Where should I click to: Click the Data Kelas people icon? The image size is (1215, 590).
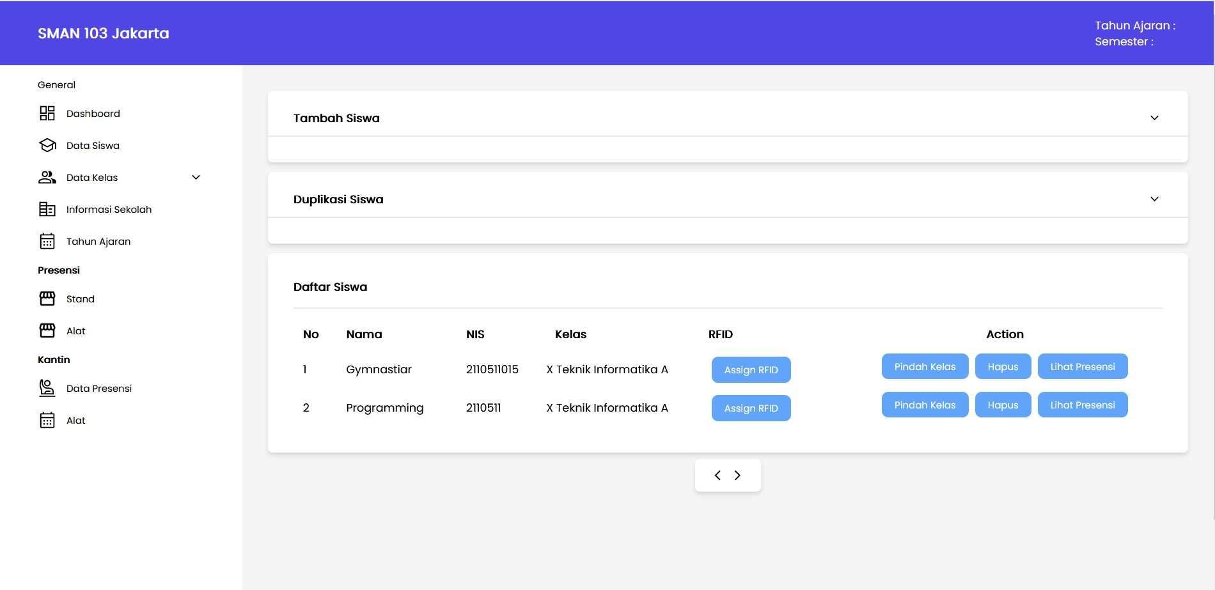(47, 177)
